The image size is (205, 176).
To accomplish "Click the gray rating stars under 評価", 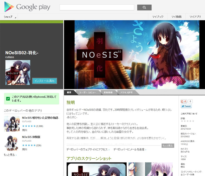I will click(187, 121).
